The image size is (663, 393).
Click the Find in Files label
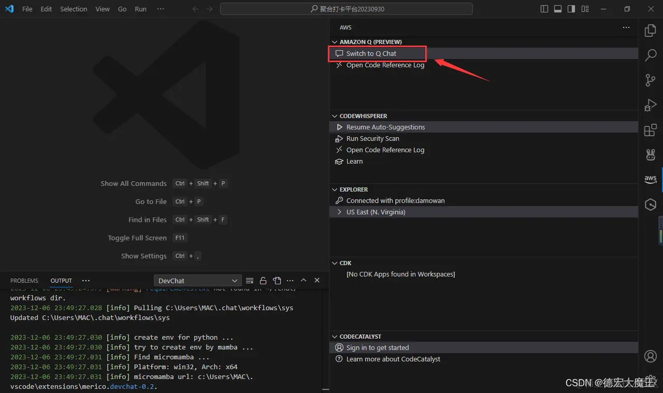(148, 220)
